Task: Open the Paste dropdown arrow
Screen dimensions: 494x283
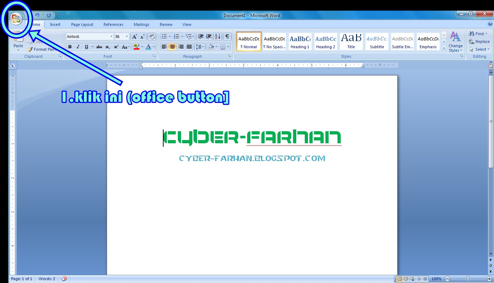Action: pos(18,50)
